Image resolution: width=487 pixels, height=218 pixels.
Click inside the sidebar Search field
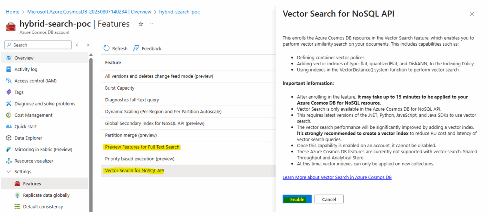(x=38, y=45)
